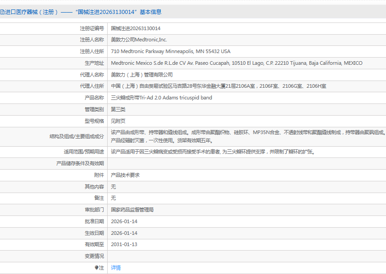386x274 pixels.
Task: Click the 审批部门 label
Action: [x=94, y=210]
